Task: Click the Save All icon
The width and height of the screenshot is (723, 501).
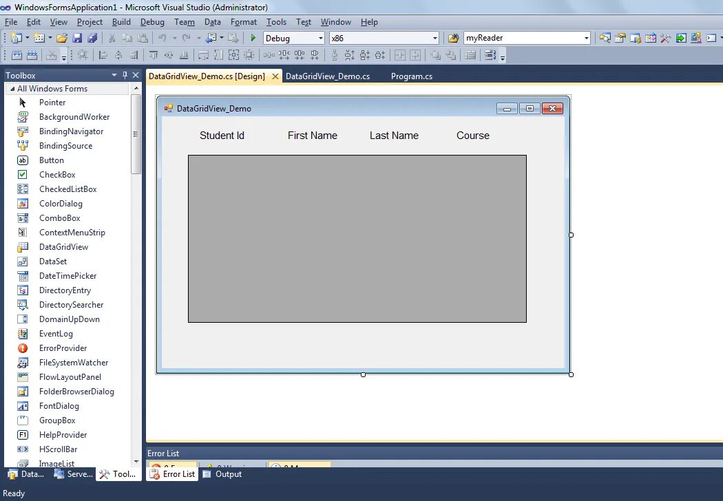Action: click(x=92, y=39)
